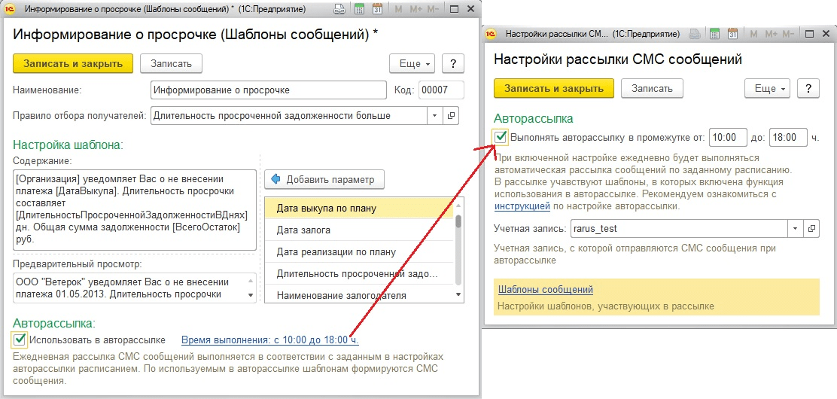
Task: Click the 'Правило отбора получателей' field
Action: [x=289, y=115]
